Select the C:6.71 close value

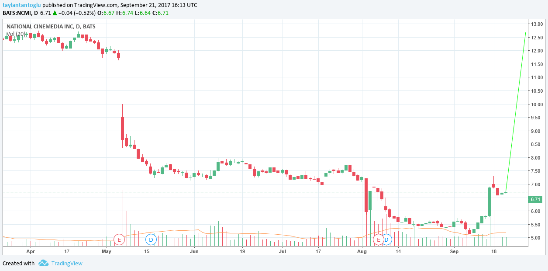click(x=160, y=13)
